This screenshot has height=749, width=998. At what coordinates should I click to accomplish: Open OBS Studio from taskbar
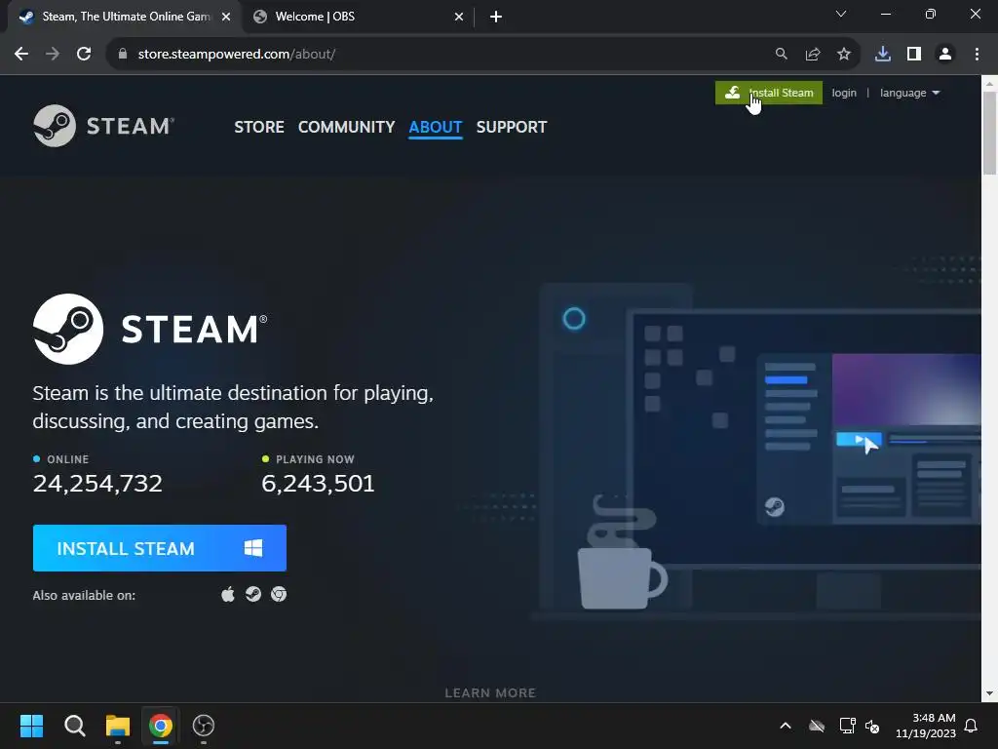tap(204, 726)
